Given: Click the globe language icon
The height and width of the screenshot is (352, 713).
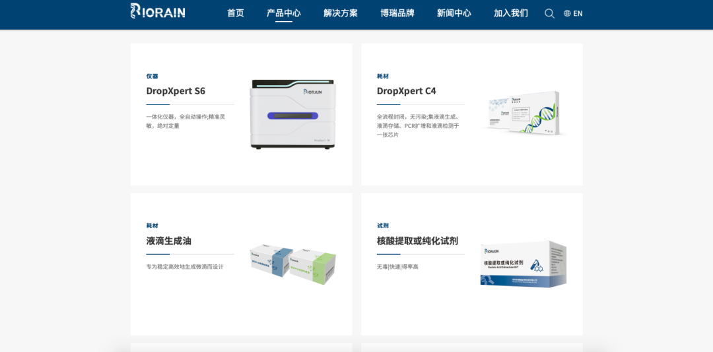Looking at the screenshot, I should [x=567, y=14].
